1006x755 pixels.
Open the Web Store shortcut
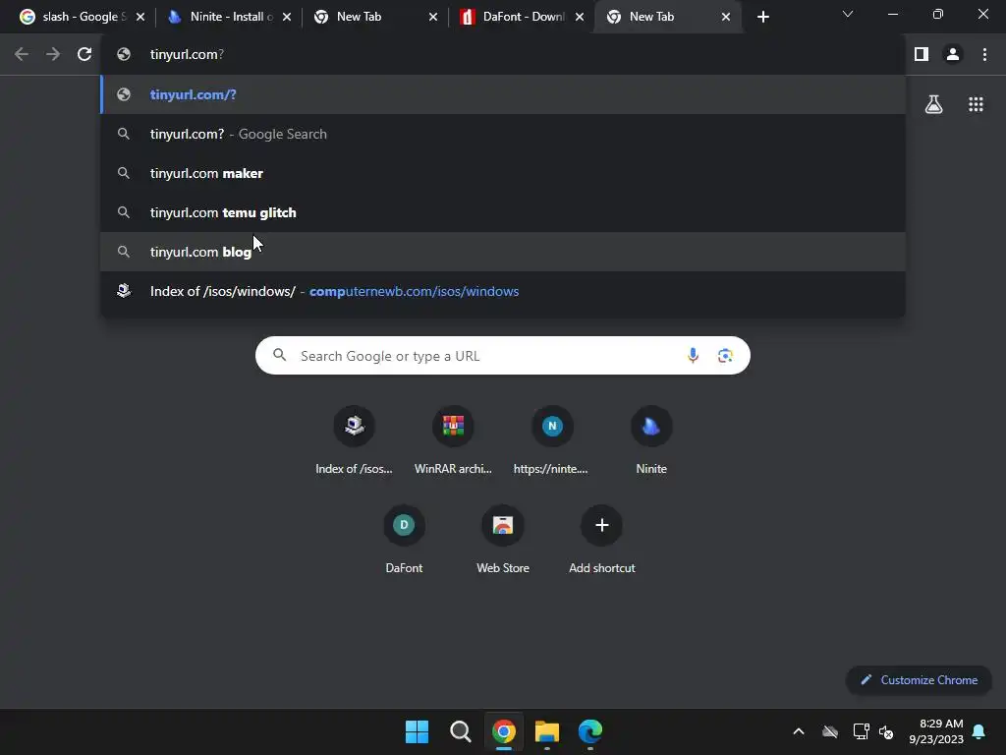[503, 540]
